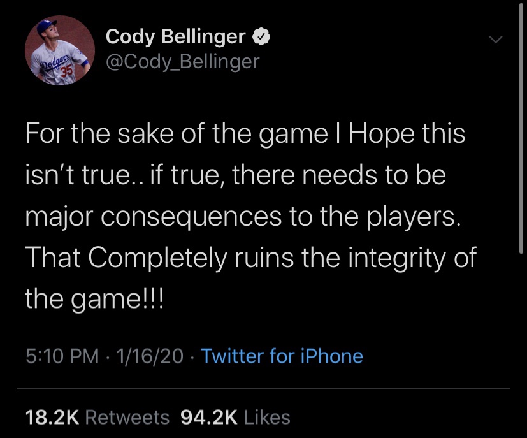Click the tweet line starting "For the sake"
The height and width of the screenshot is (438, 527).
point(245,136)
